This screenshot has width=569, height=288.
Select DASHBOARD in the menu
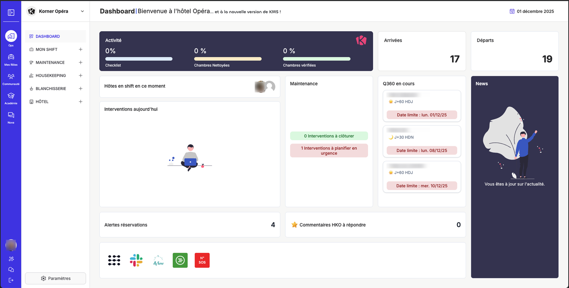pyautogui.click(x=55, y=36)
